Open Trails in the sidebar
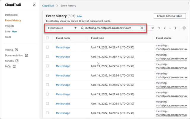 (8, 37)
